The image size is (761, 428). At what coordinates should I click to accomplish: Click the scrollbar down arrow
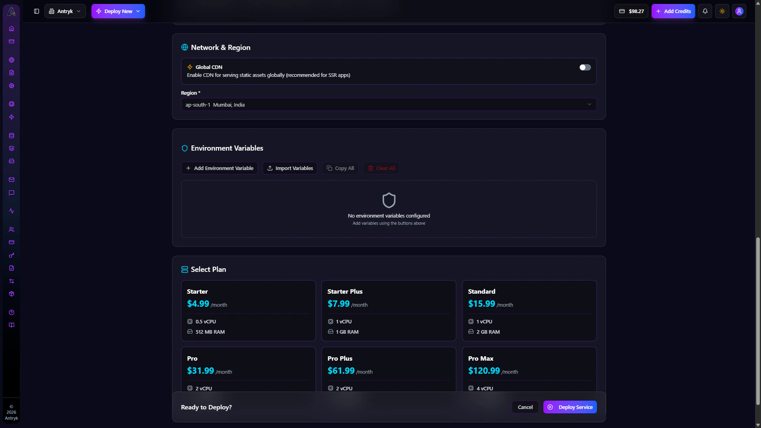point(758,425)
